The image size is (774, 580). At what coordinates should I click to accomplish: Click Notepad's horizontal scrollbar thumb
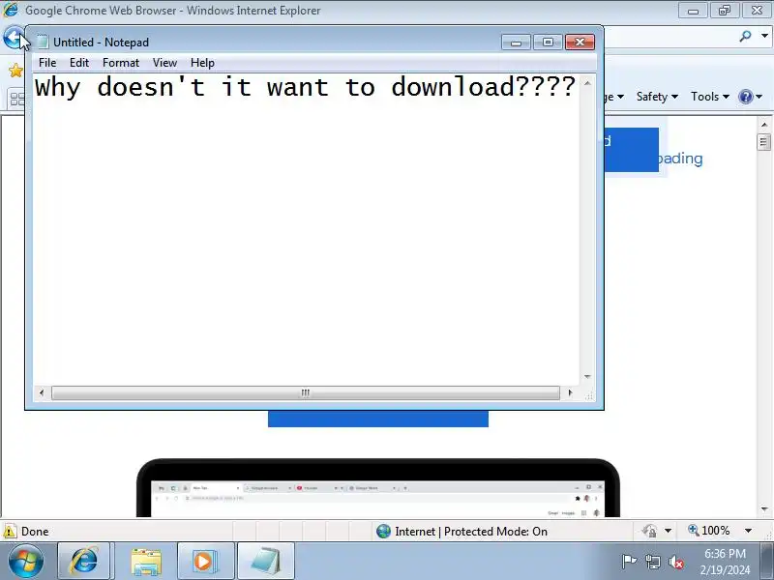click(306, 393)
